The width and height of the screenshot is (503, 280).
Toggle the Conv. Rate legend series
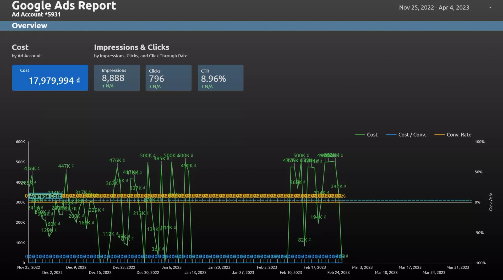pos(459,135)
